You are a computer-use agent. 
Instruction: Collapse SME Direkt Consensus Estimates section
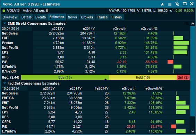coord(5,23)
